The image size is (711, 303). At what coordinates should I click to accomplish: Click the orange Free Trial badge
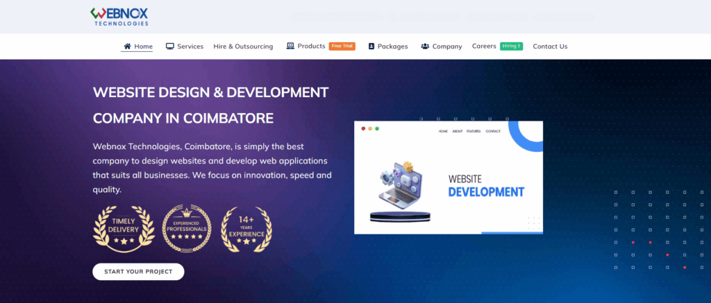(x=342, y=46)
